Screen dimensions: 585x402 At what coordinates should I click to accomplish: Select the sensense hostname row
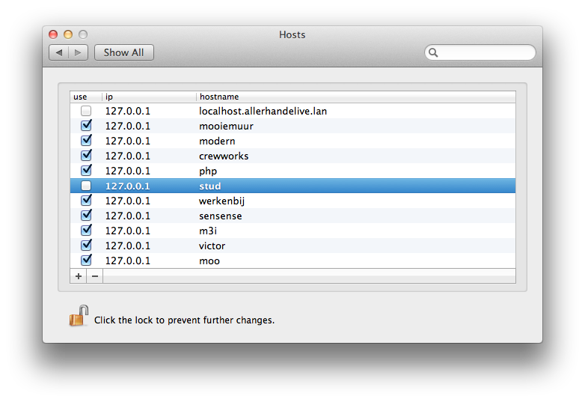[x=221, y=216]
